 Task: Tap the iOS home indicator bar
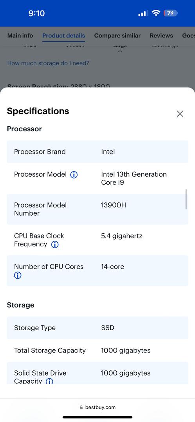click(97, 417)
